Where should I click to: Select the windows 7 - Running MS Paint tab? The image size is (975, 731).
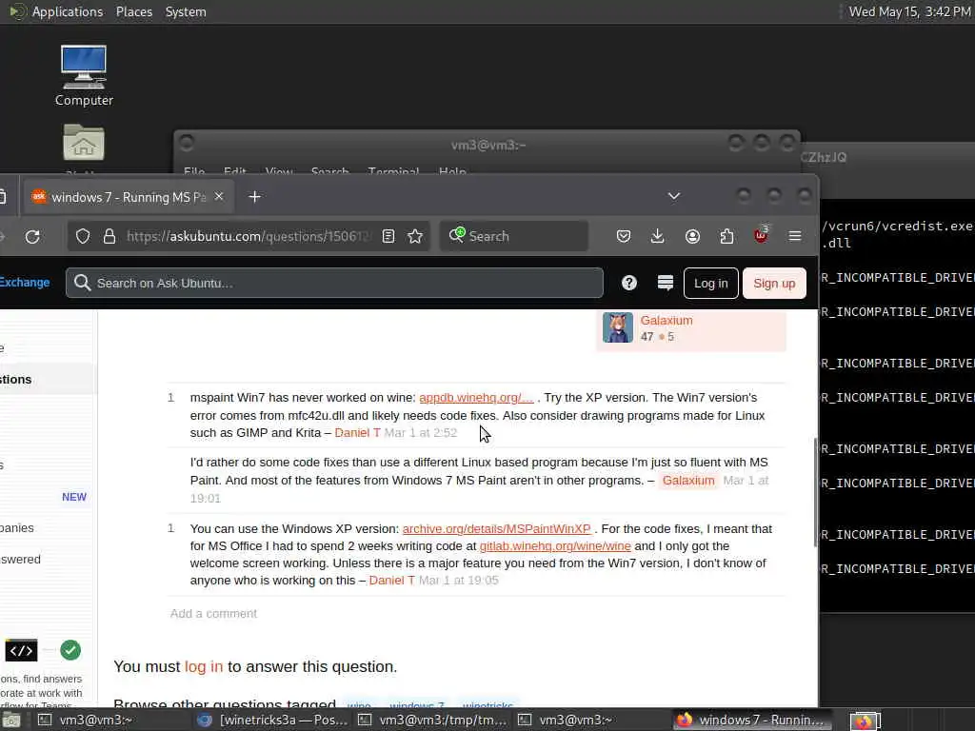(129, 197)
